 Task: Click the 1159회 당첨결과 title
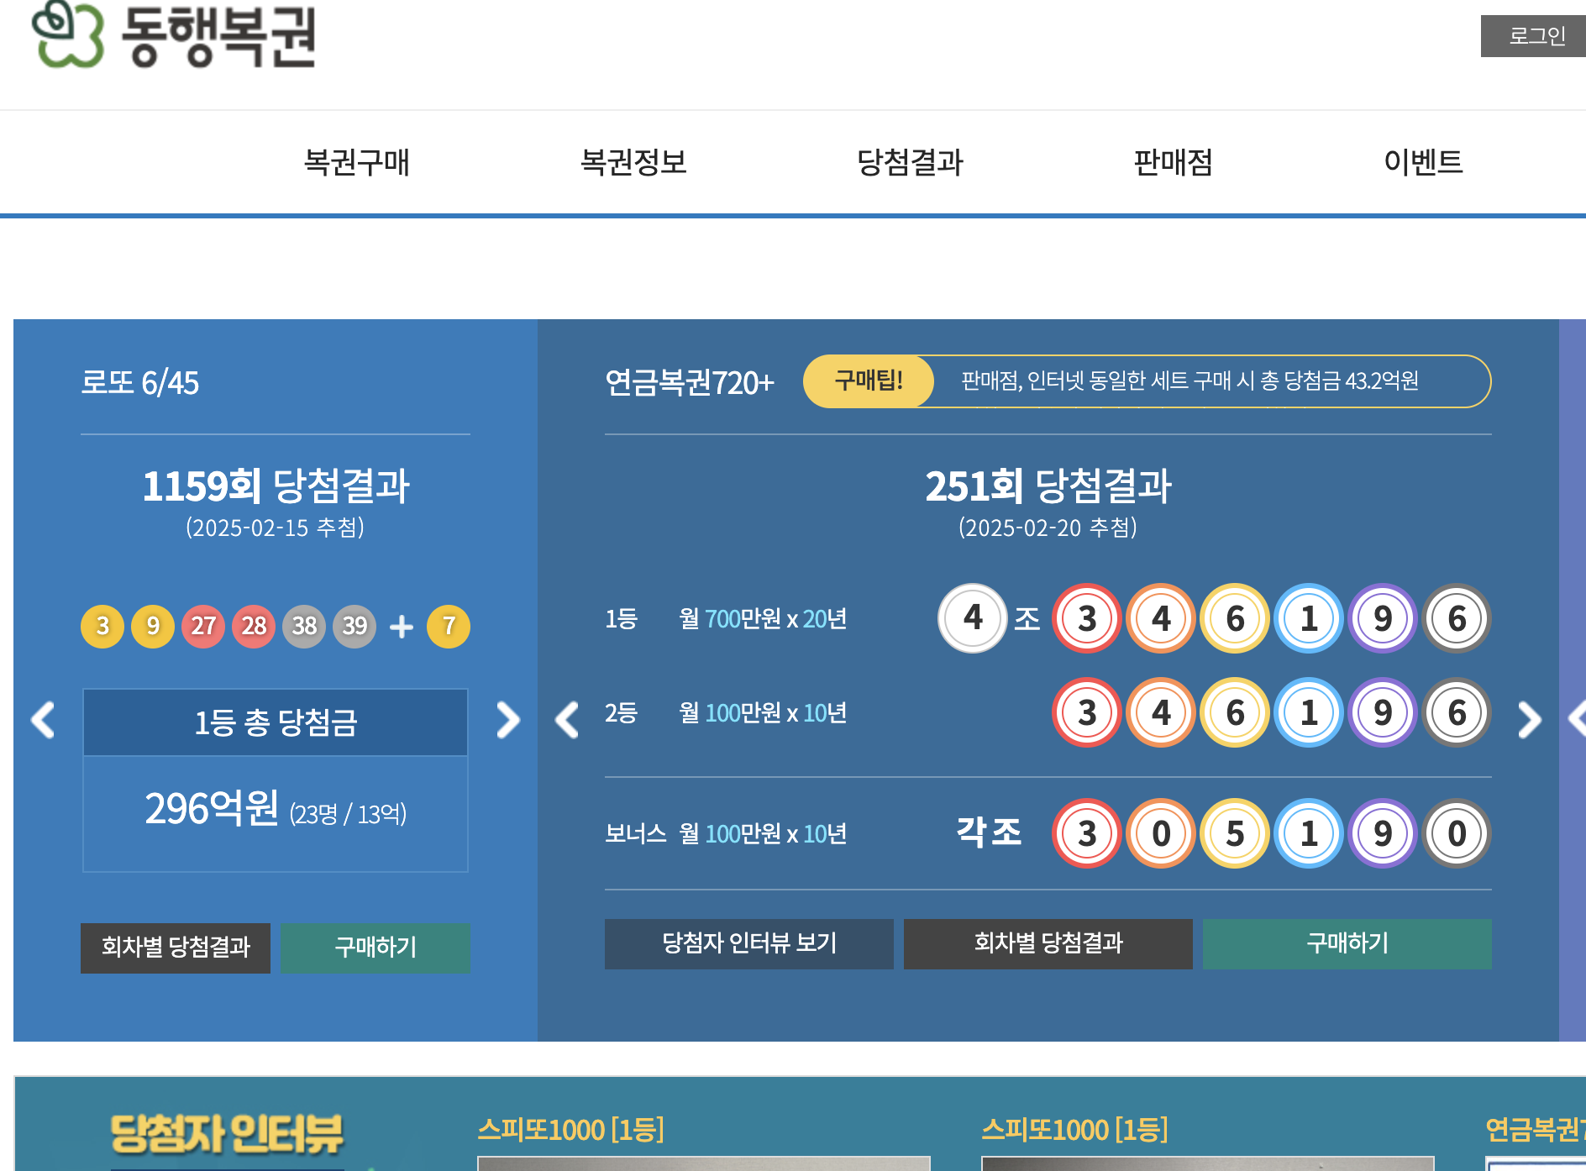tap(276, 486)
